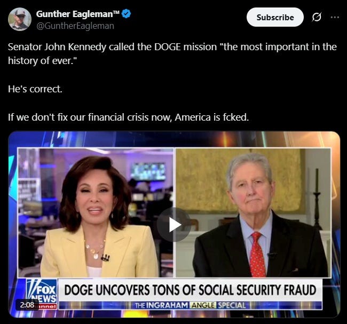The image size is (347, 324).
Task: Click the candlestick beside the senator
Action: (317, 199)
